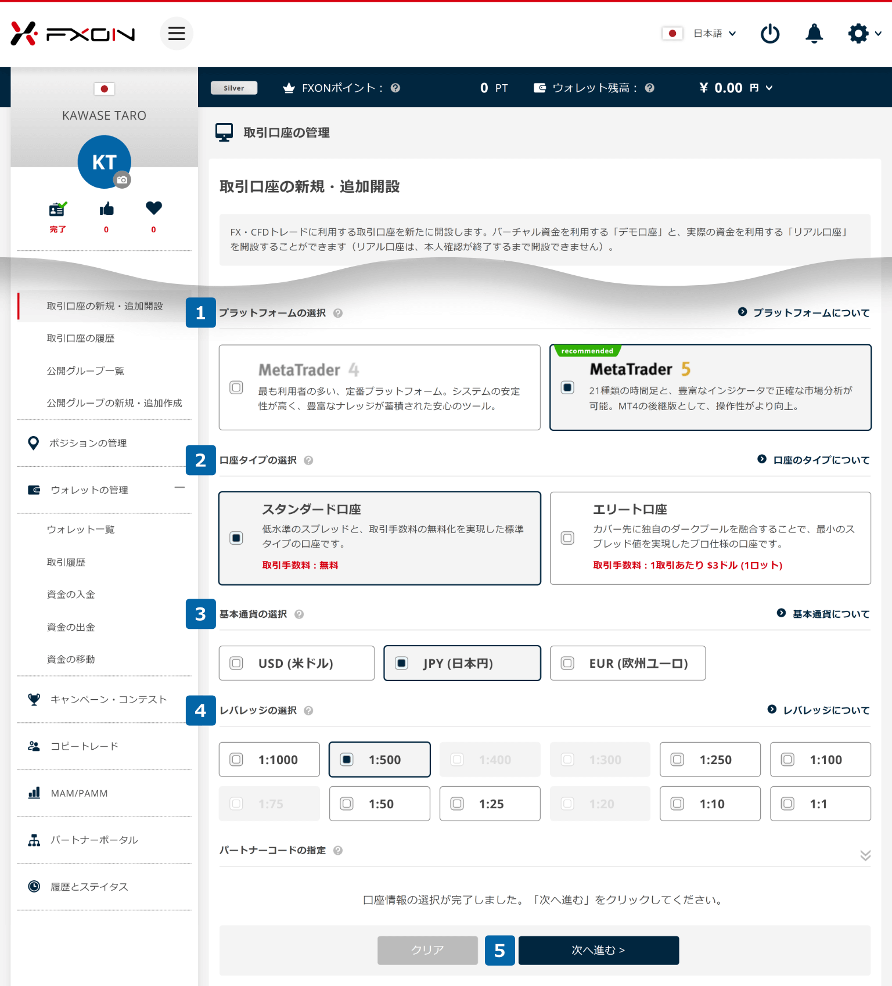Open the 日本語 language dropdown
Screen dimensions: 892x986
tap(715, 34)
